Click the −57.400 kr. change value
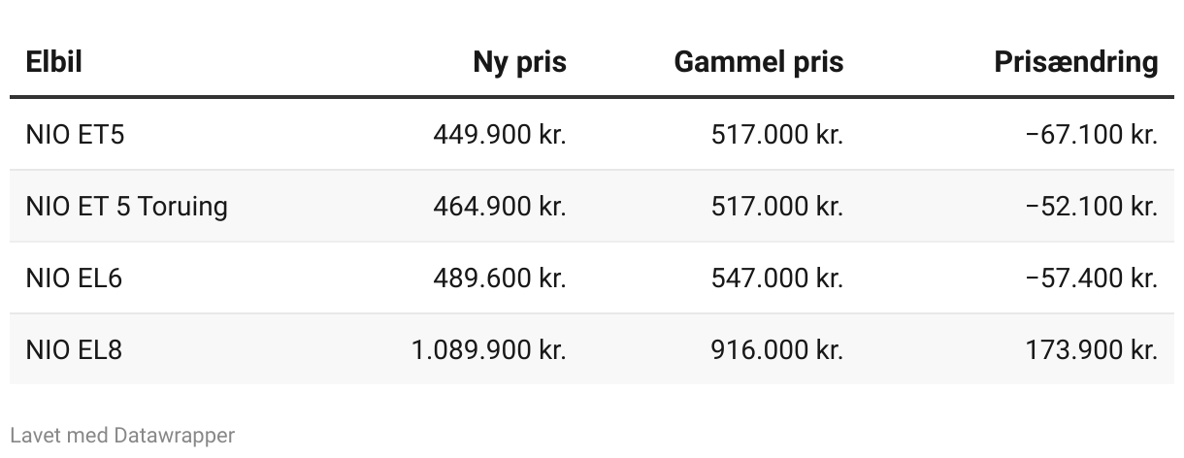The image size is (1184, 458). [1092, 278]
